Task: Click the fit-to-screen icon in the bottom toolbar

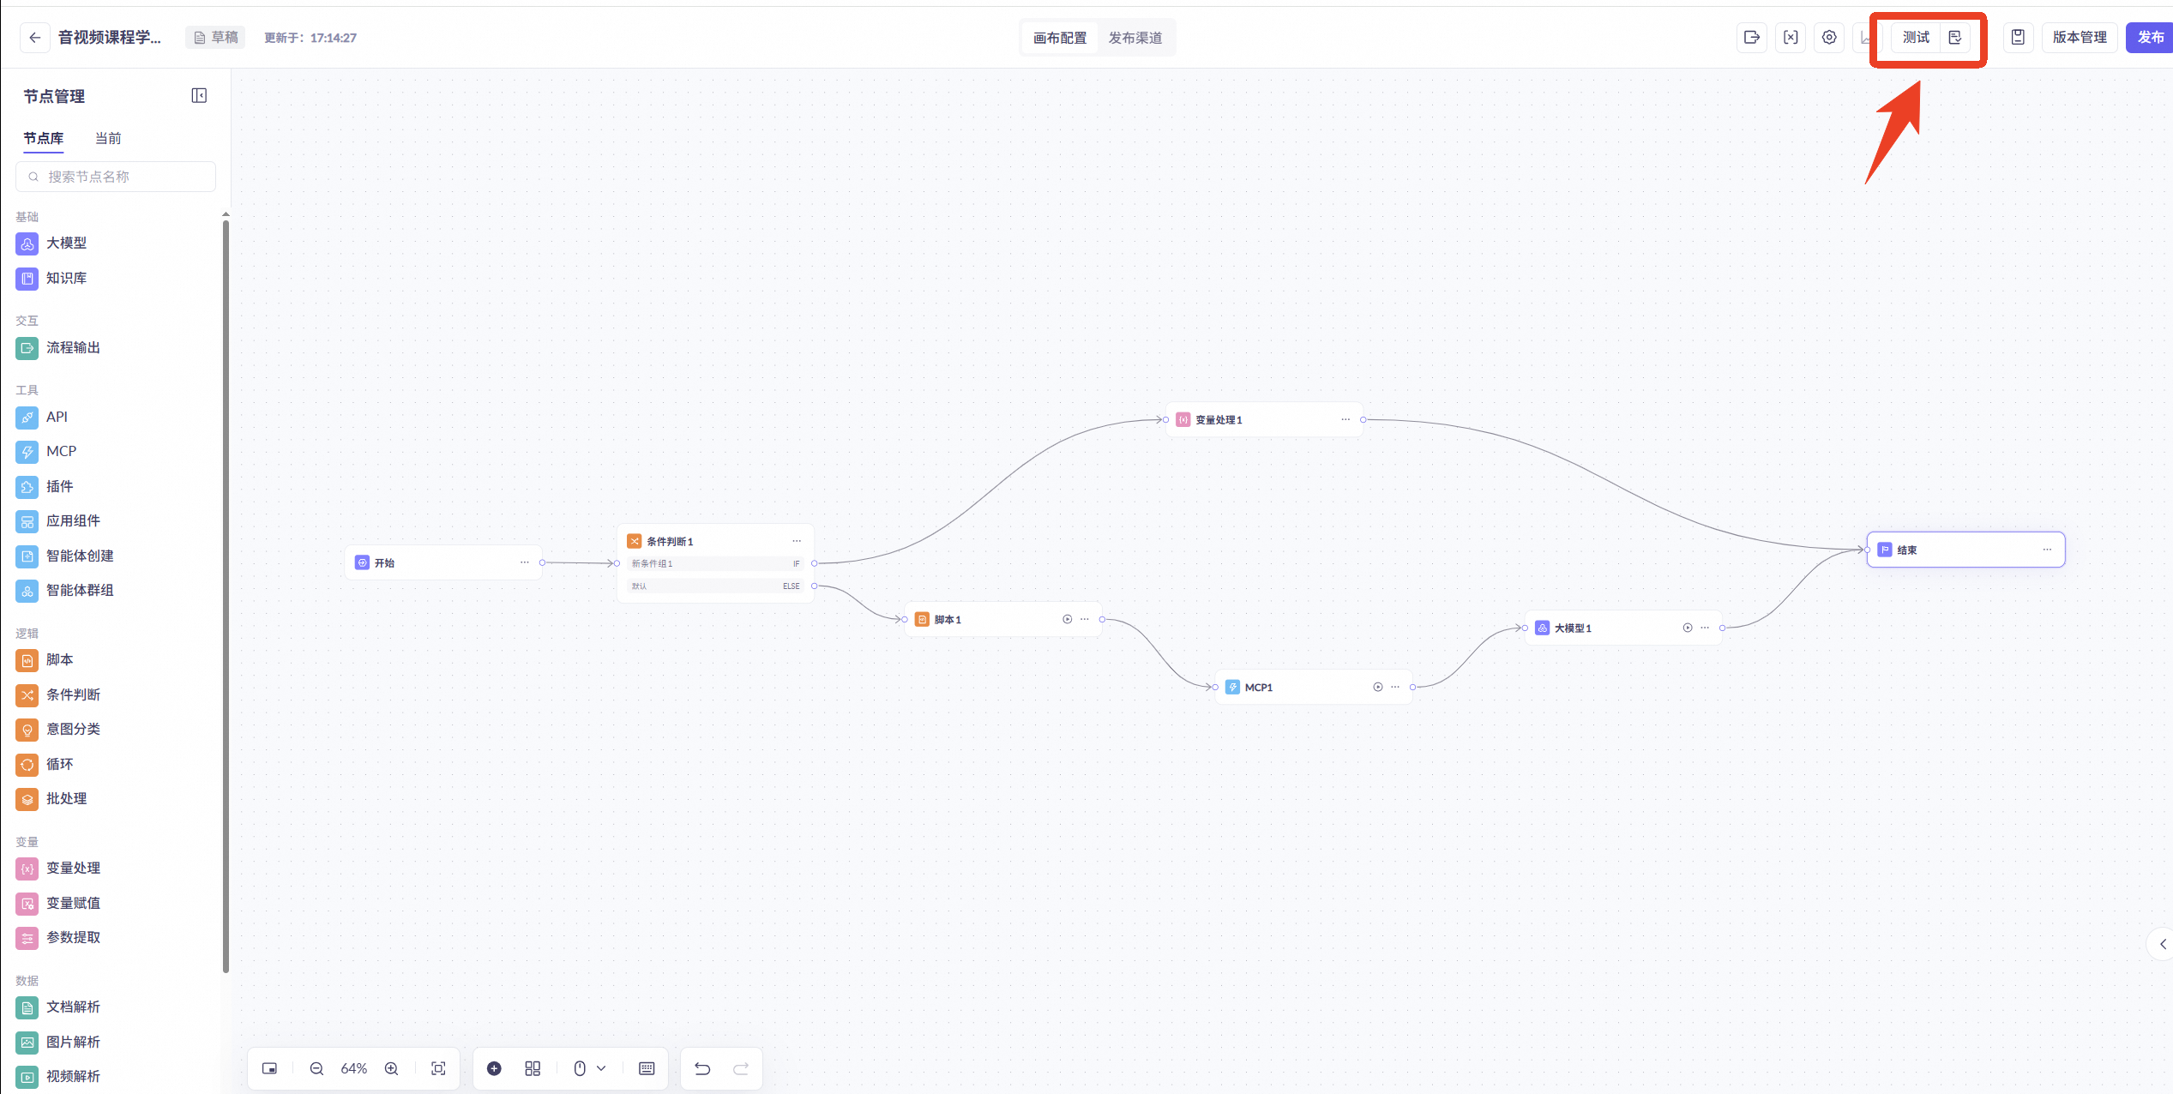Action: click(x=438, y=1068)
